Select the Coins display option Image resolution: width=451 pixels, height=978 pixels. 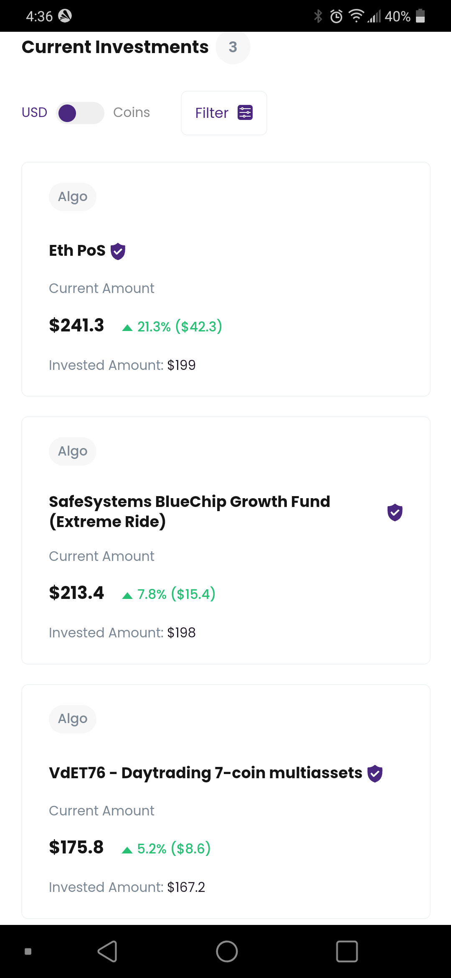(x=131, y=112)
